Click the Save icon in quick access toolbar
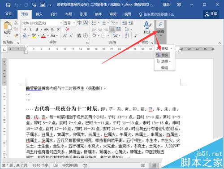The image size is (224, 169). [8, 5]
